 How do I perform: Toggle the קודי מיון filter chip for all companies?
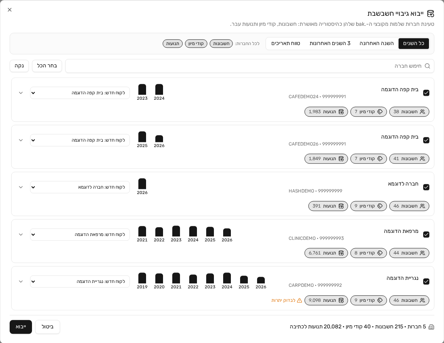(196, 44)
